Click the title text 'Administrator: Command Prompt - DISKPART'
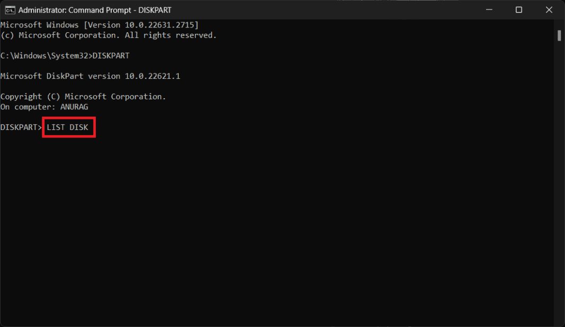 click(x=95, y=10)
